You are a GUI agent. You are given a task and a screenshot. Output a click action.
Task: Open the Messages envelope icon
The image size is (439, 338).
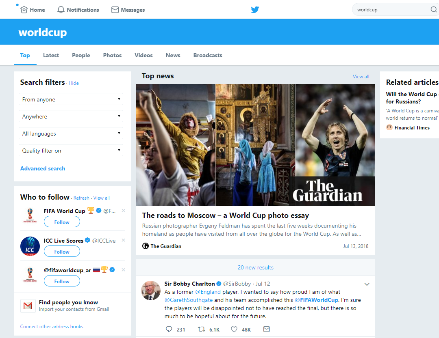tap(115, 10)
